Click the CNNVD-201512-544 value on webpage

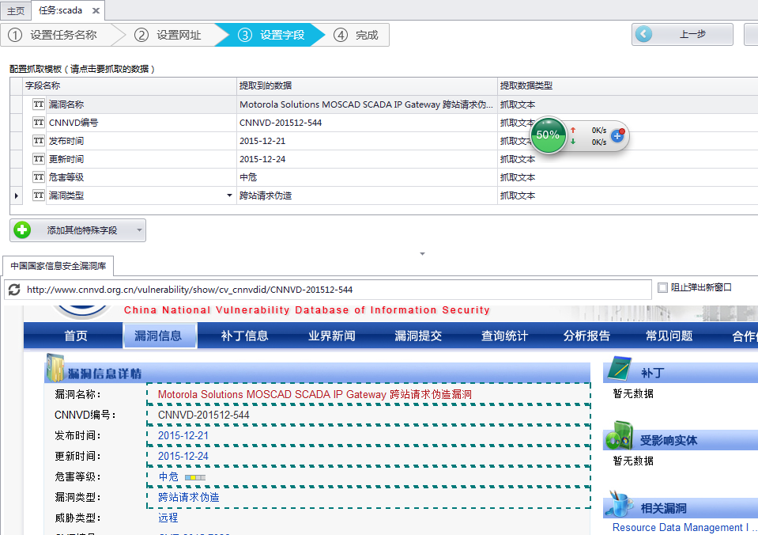click(x=203, y=415)
